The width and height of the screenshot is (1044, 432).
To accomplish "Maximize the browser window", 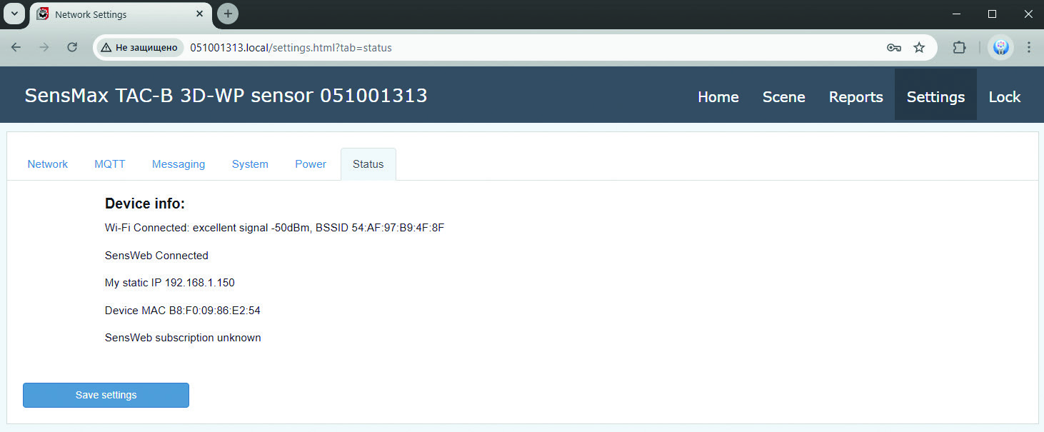I will [992, 14].
